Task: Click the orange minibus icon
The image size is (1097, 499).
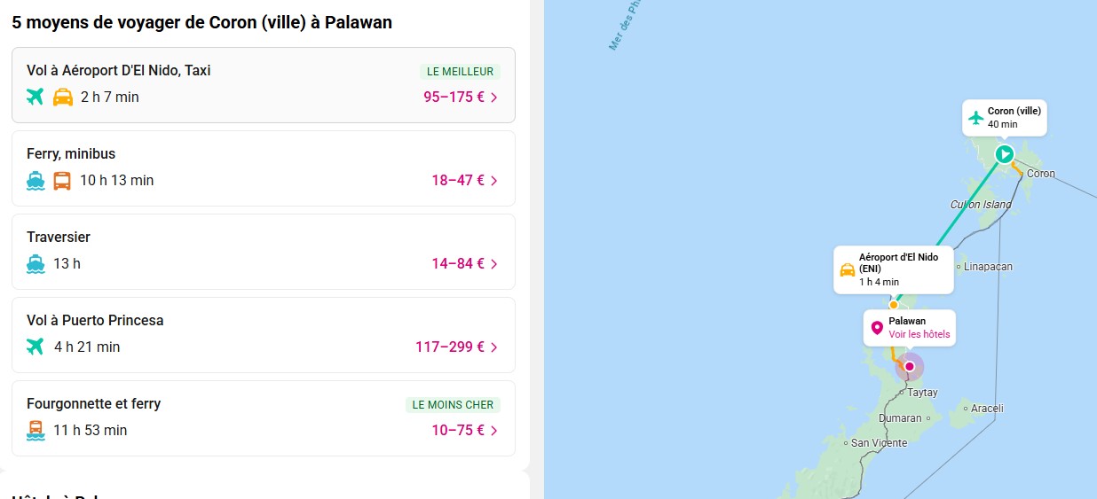Action: 62,180
